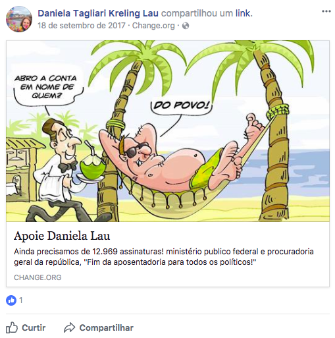Click the 'Do povo!' speech bubble
The height and width of the screenshot is (338, 335).
tap(181, 107)
